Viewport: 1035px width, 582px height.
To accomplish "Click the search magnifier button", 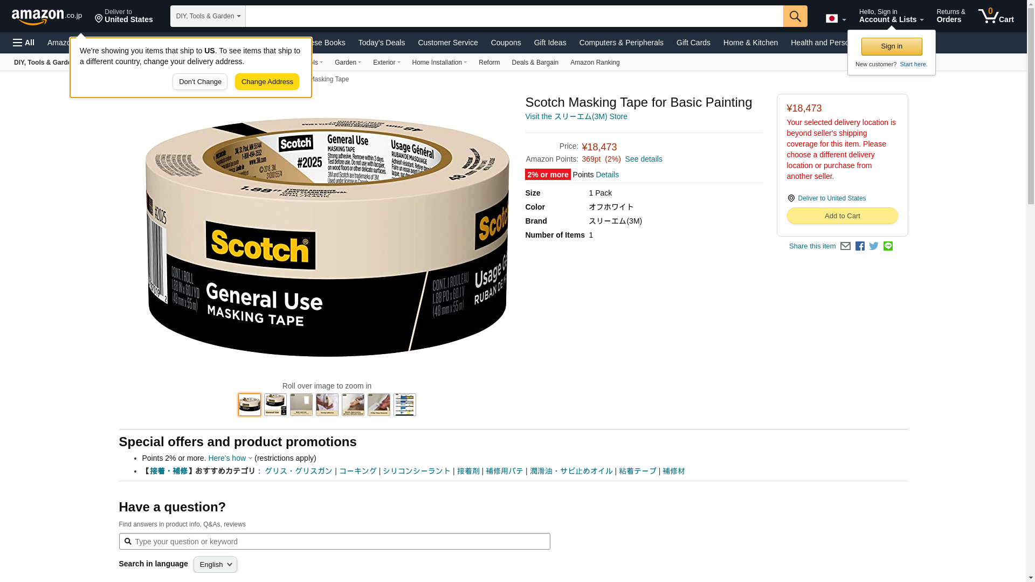I will coord(795,16).
